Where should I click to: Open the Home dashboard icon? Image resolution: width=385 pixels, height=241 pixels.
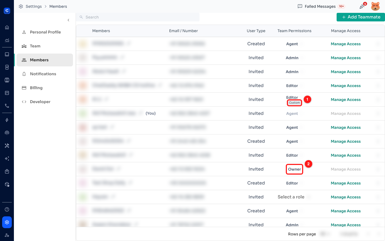pyautogui.click(x=7, y=27)
